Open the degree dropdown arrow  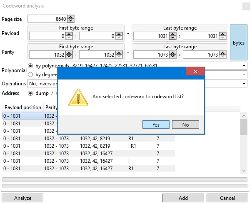(244, 75)
